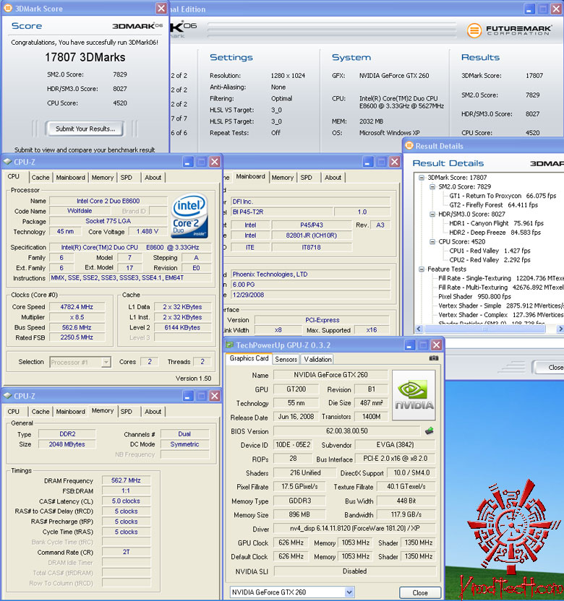Click the Result Details title bar icon
This screenshot has height=601, width=564.
(409, 146)
